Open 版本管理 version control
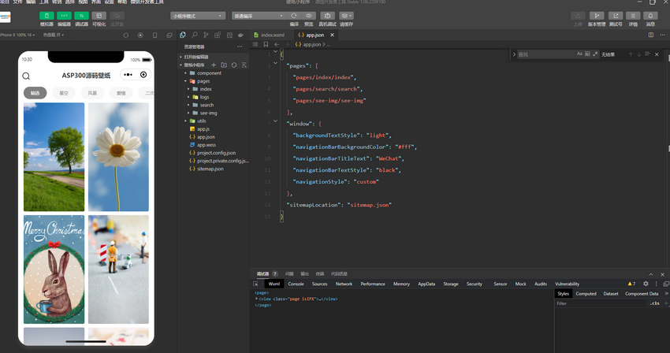The height and width of the screenshot is (353, 670). pyautogui.click(x=597, y=16)
